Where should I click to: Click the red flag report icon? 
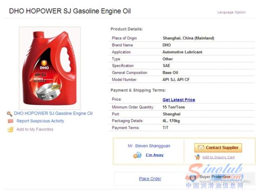tap(10, 121)
